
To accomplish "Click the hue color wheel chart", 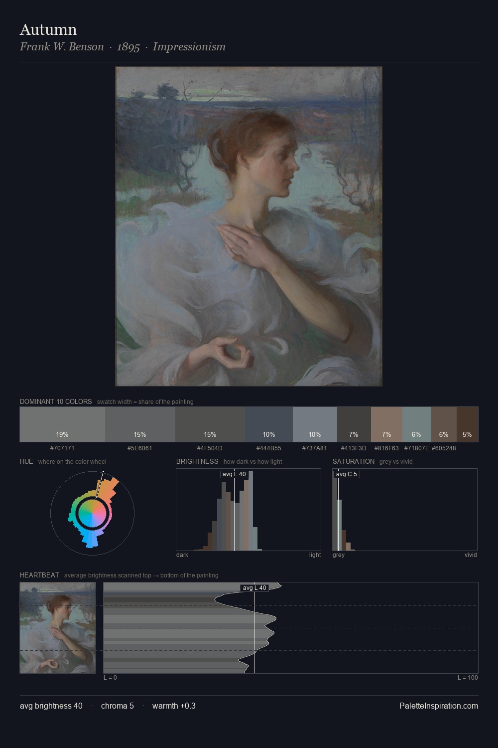I will click(92, 513).
